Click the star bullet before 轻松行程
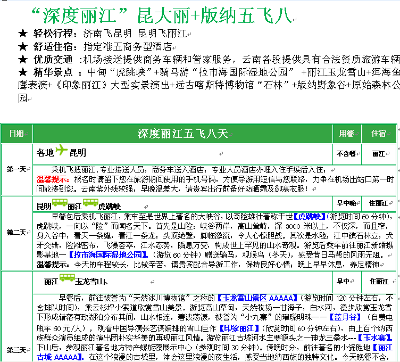The image size is (400, 362). click(x=22, y=34)
